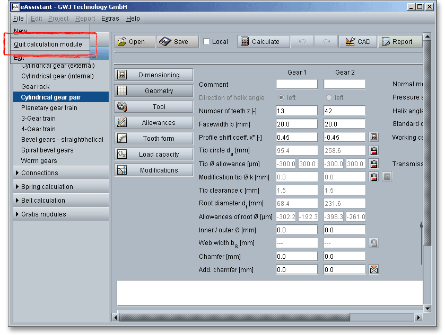
Task: Open the Extras menu
Action: (x=110, y=19)
